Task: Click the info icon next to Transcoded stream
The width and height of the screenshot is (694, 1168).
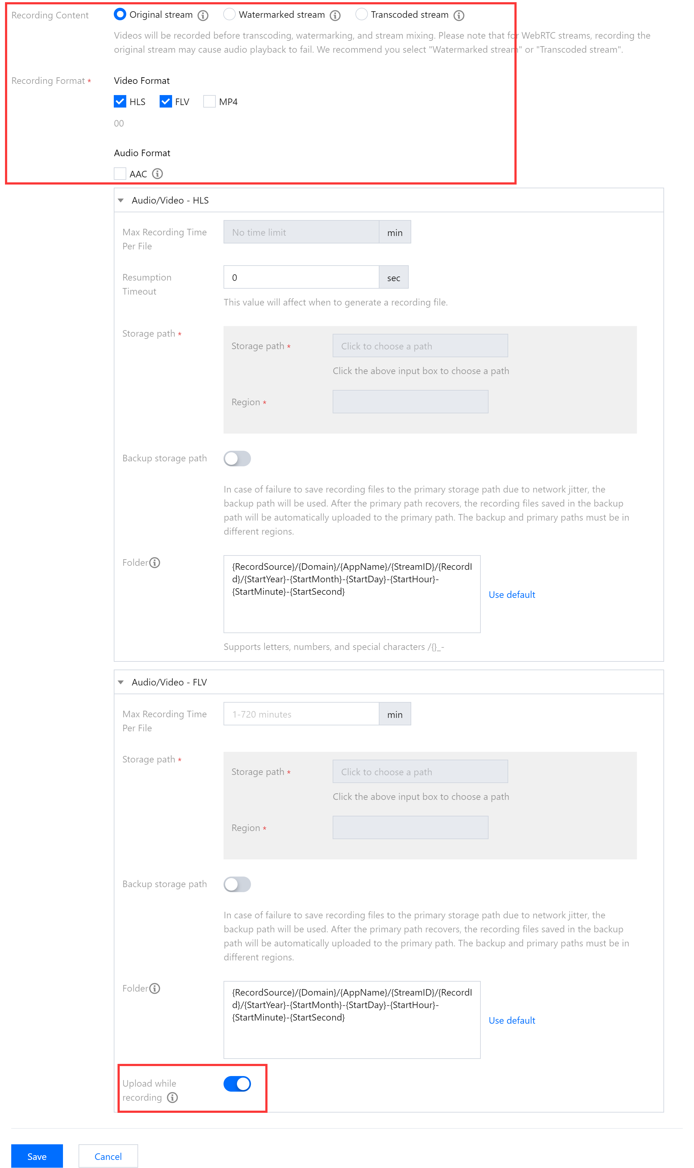Action: click(x=459, y=15)
